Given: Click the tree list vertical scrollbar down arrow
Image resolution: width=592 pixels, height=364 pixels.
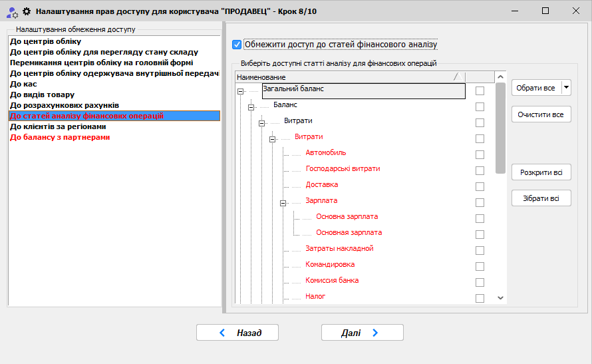Looking at the screenshot, I should pyautogui.click(x=501, y=298).
